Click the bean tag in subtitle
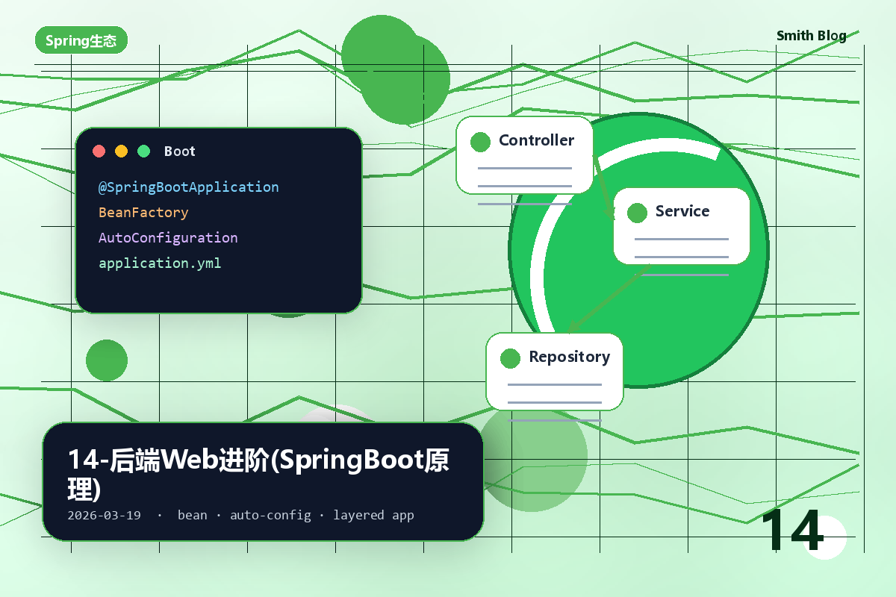Viewport: 896px width, 597px height. click(192, 516)
